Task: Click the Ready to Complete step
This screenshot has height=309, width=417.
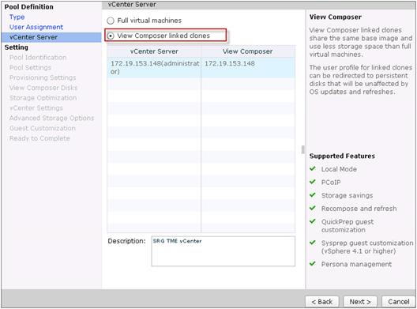Action: coord(39,138)
